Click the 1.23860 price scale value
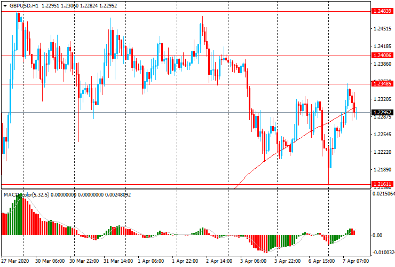395x267 pixels. click(x=383, y=64)
